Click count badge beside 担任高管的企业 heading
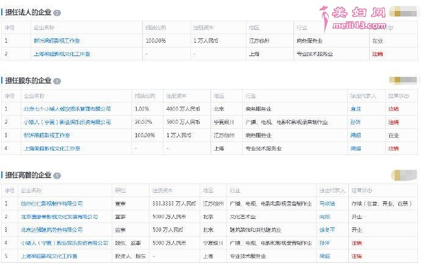 pos(57,176)
